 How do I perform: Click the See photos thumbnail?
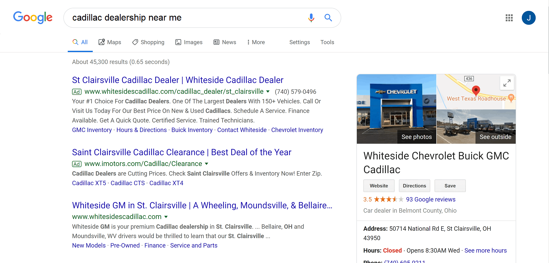(397, 109)
